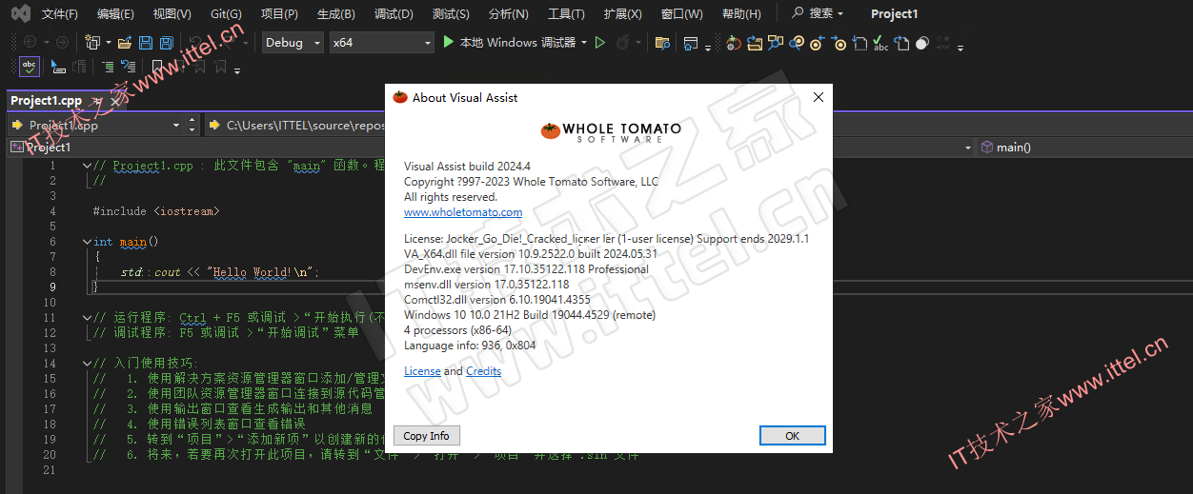Collapse the comment fold at line 14

(x=87, y=364)
